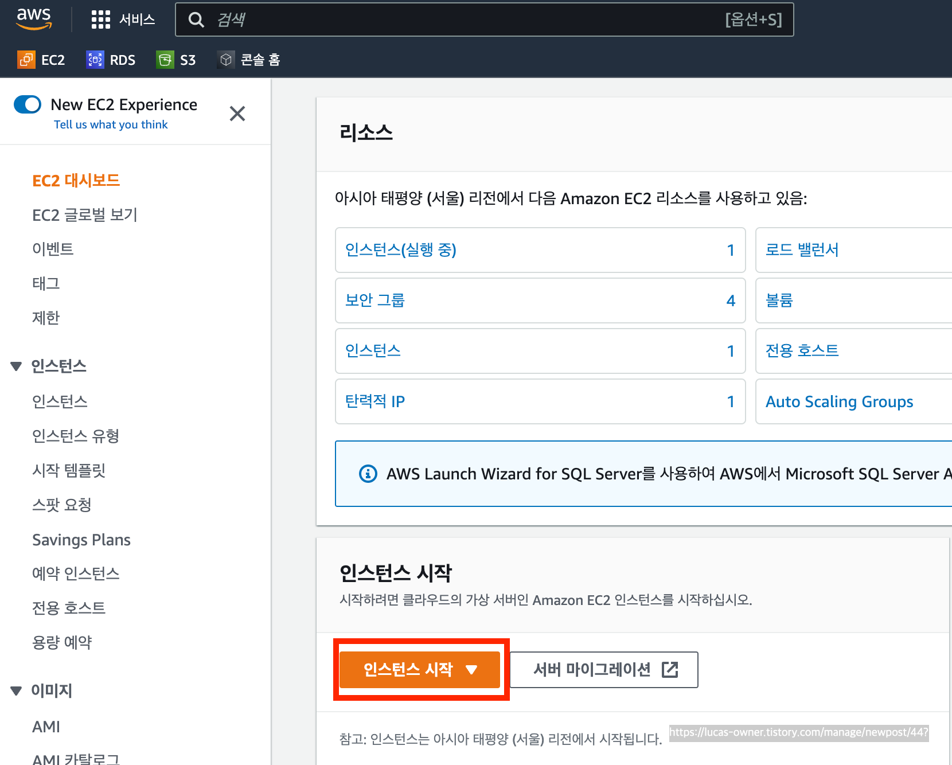Image resolution: width=952 pixels, height=765 pixels.
Task: Click the AWS logo
Action: point(34,19)
